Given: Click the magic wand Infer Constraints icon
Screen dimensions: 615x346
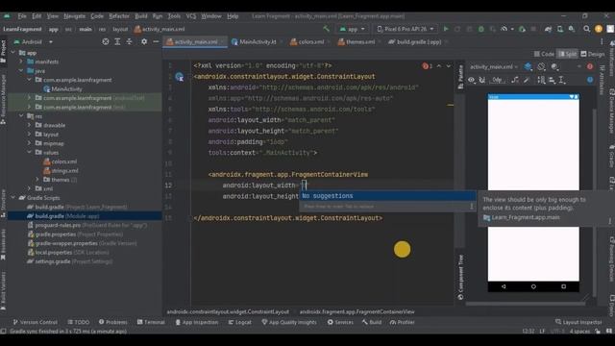Looking at the screenshot, I should click(527, 80).
